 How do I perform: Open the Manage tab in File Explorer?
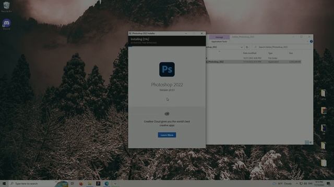click(219, 37)
